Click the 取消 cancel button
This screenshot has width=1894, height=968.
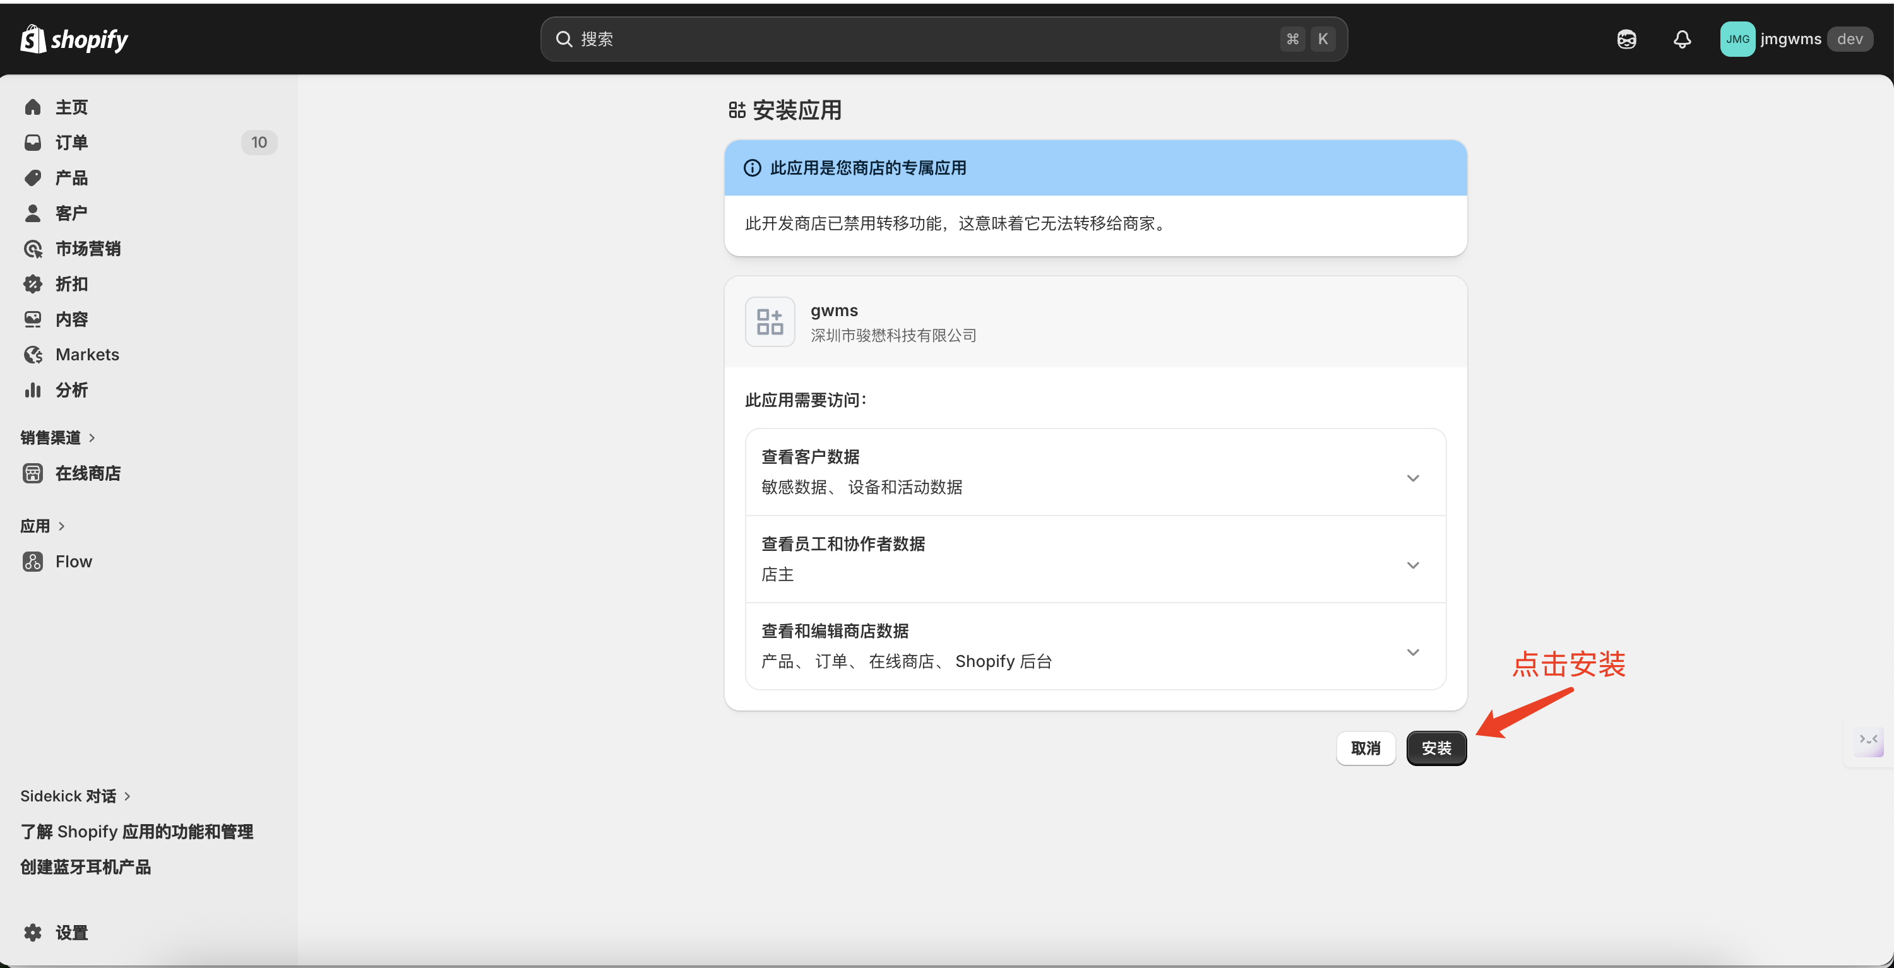pos(1366,748)
